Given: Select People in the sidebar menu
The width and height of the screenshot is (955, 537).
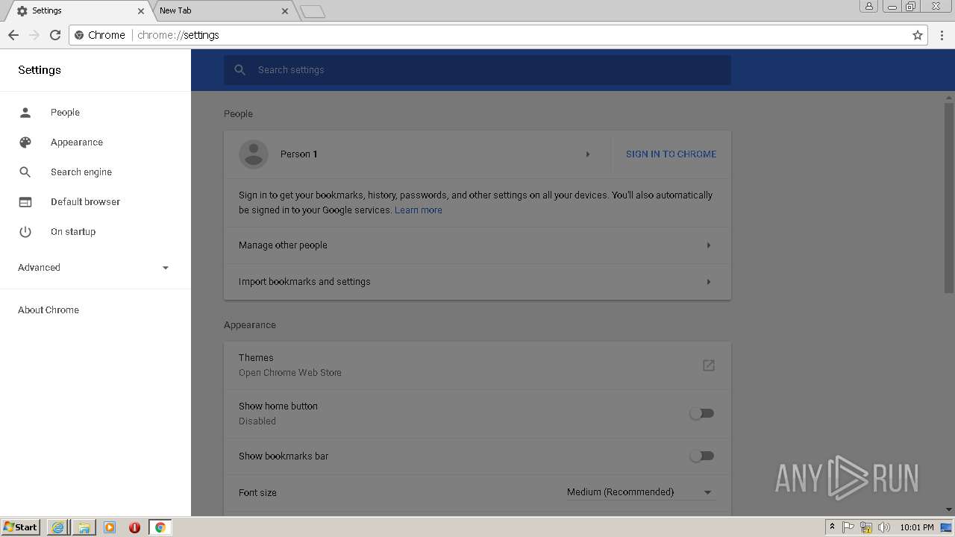Looking at the screenshot, I should click(x=65, y=113).
